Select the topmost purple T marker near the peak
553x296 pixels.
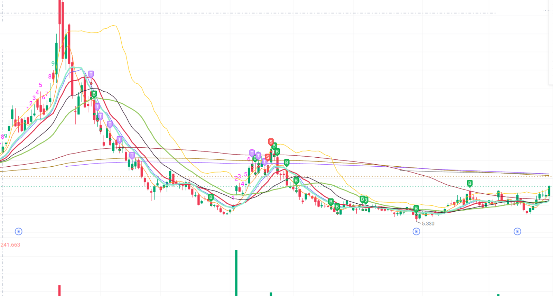pyautogui.click(x=91, y=74)
